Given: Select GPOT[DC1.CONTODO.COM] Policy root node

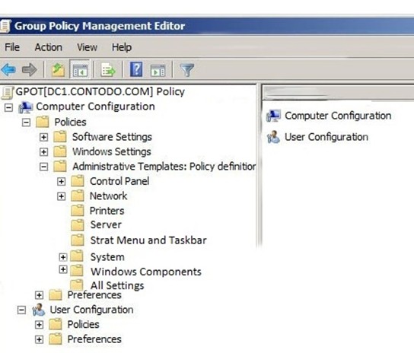Looking at the screenshot, I should click(x=100, y=91).
